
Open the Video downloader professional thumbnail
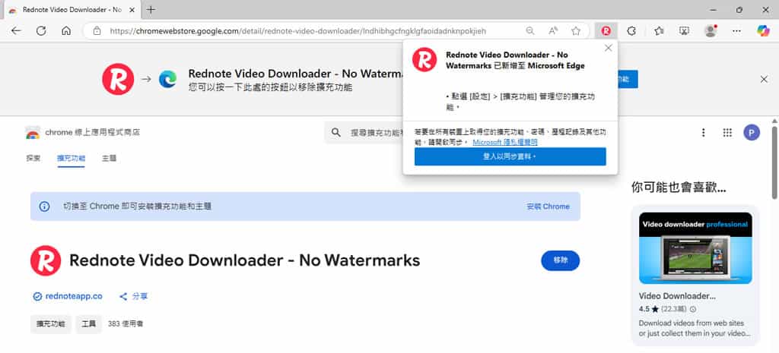[695, 248]
